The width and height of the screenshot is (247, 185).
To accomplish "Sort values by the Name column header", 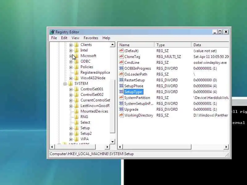I will tap(136, 45).
